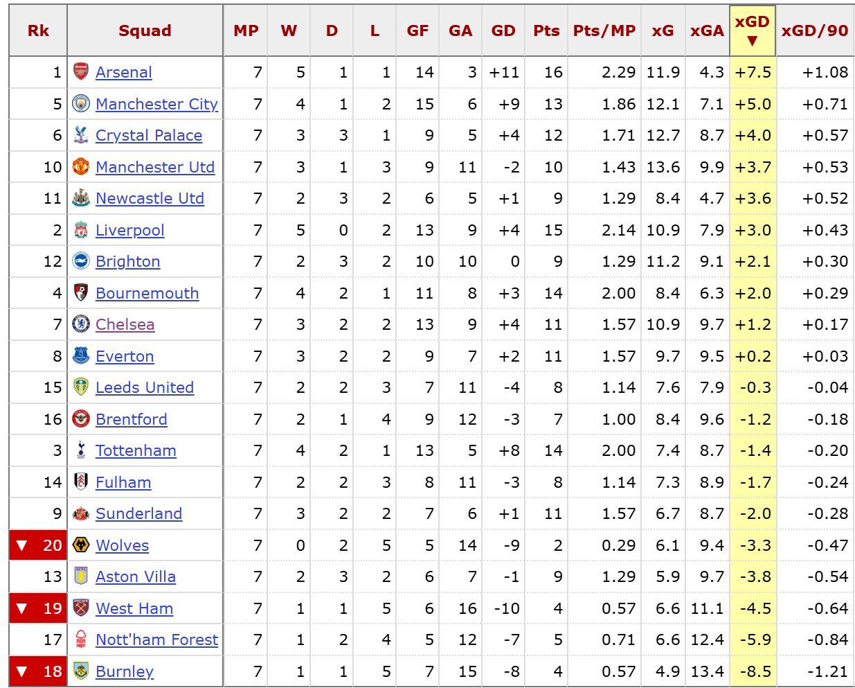
Task: Open the Nott'ham Forest team page link
Action: coord(156,640)
